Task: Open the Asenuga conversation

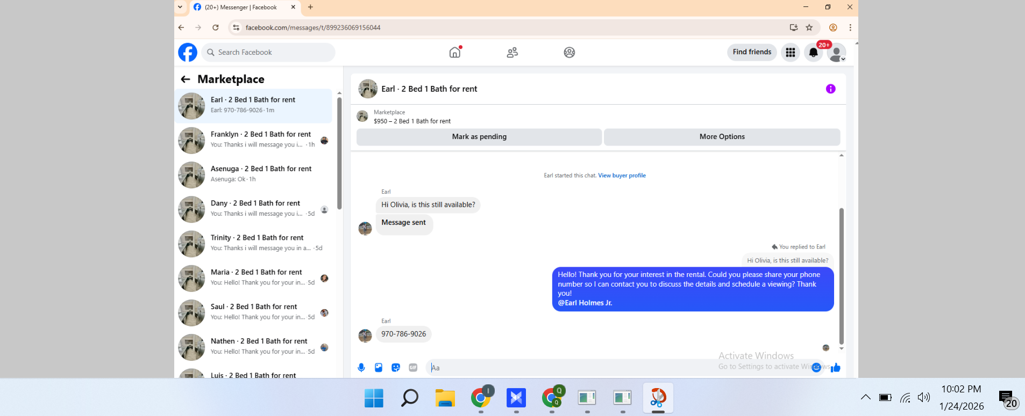Action: click(x=254, y=174)
